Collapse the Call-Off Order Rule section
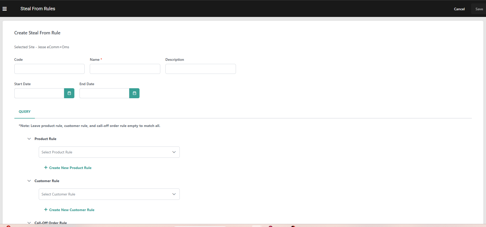The image size is (486, 227). pos(29,223)
